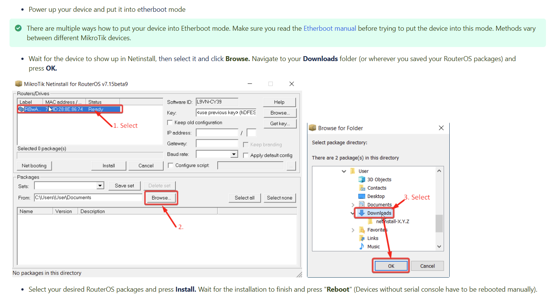Viewport: 549px width, 297px height.
Task: Click the Key input field
Action: tap(226, 113)
